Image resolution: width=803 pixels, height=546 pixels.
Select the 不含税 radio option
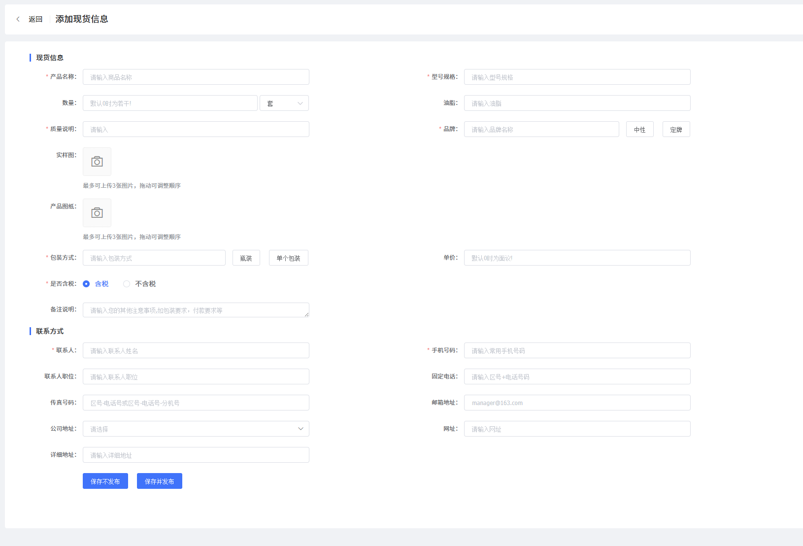[x=127, y=284]
